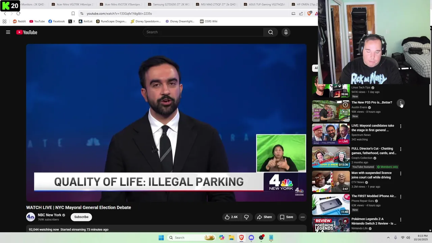Click the Windows taskbar Search box

click(191, 238)
